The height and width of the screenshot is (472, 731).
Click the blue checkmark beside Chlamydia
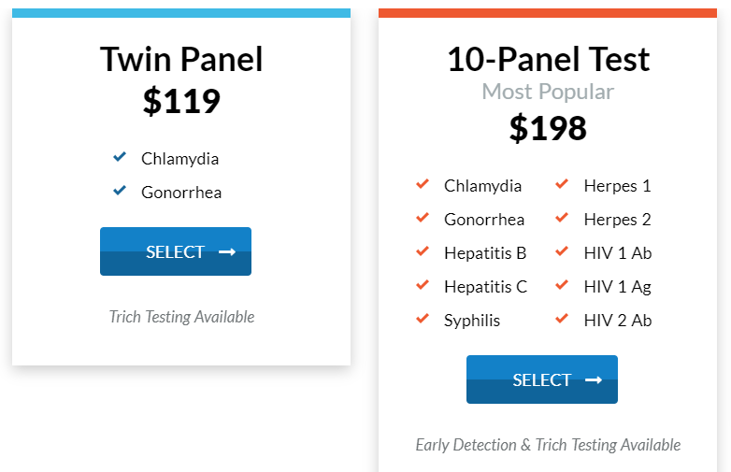[x=119, y=157]
